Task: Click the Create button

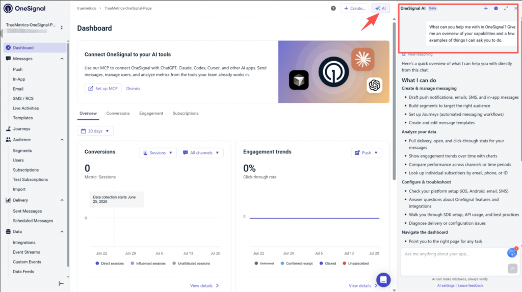Action: pyautogui.click(x=355, y=8)
